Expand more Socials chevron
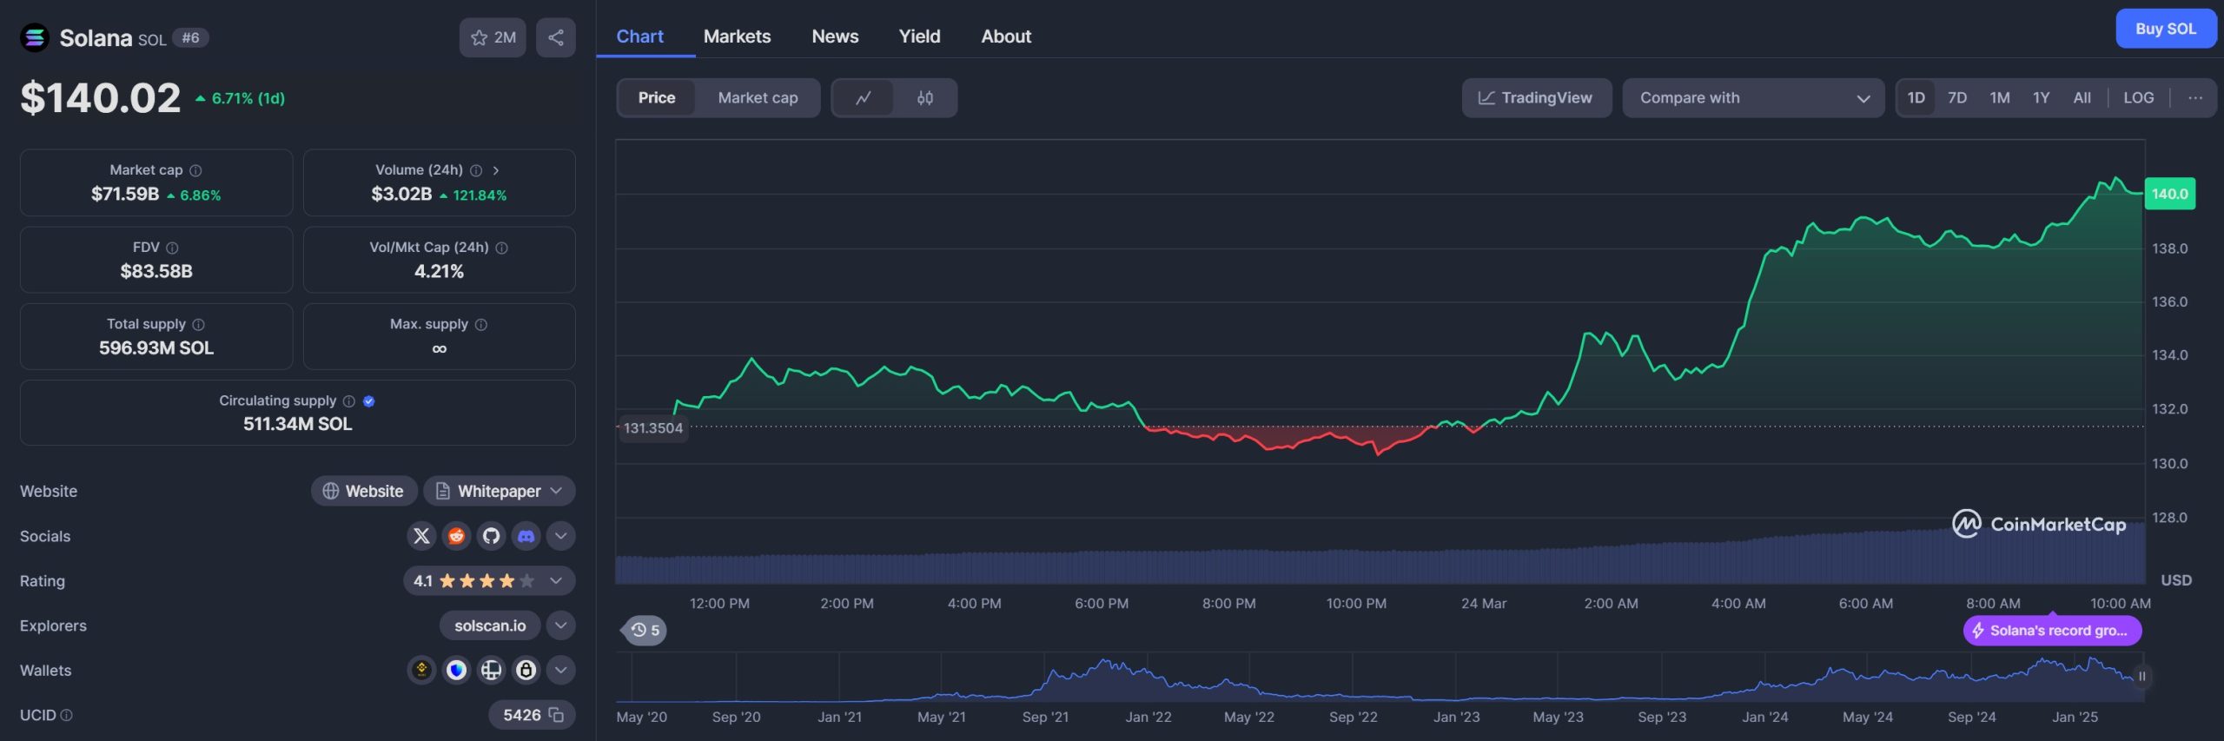2224x741 pixels. click(561, 536)
